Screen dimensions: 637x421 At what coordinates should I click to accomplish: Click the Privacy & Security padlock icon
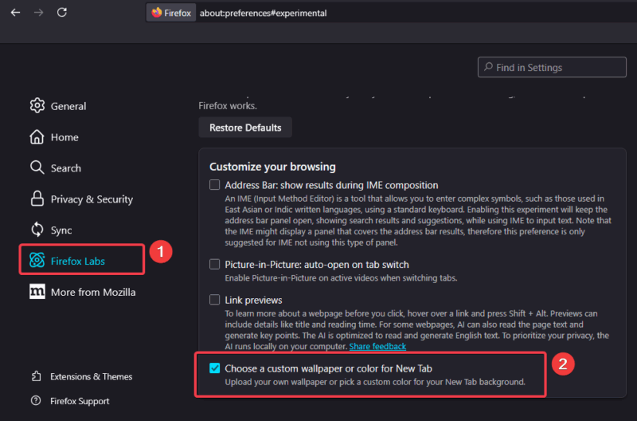37,199
